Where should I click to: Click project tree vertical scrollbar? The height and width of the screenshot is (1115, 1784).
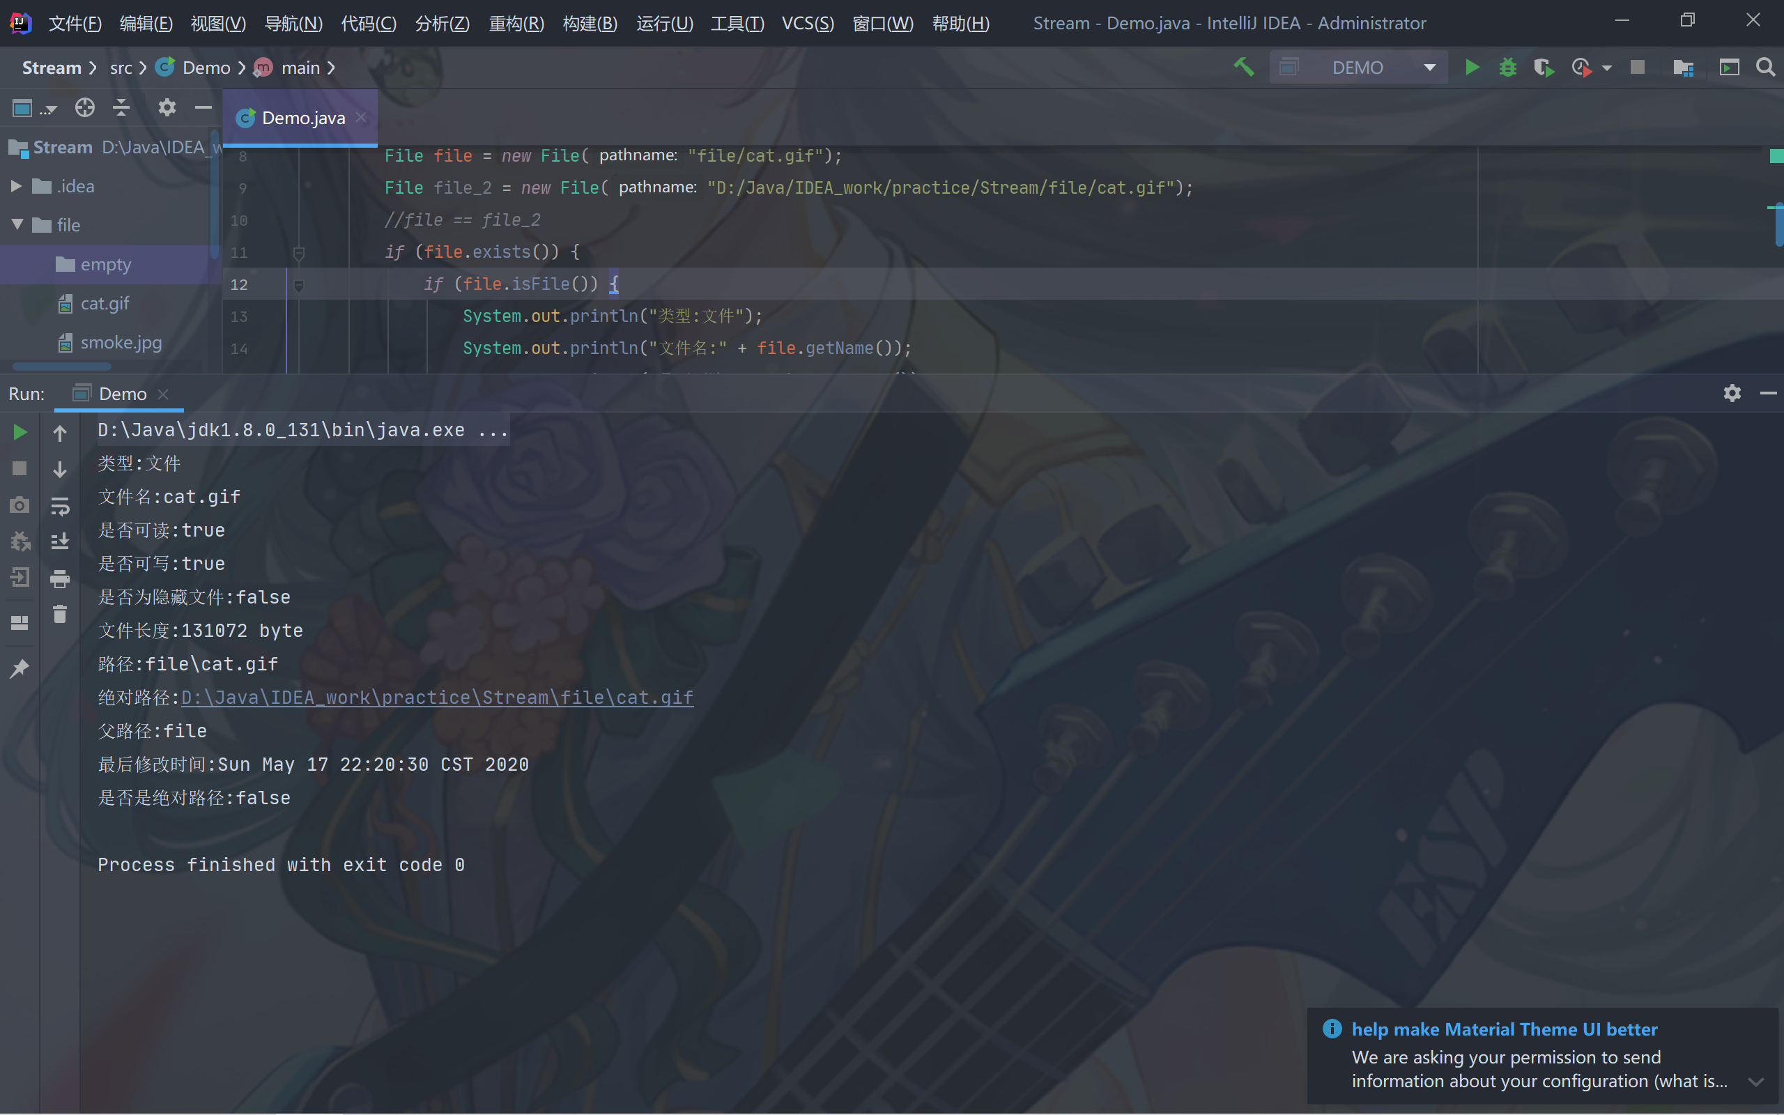click(x=215, y=194)
